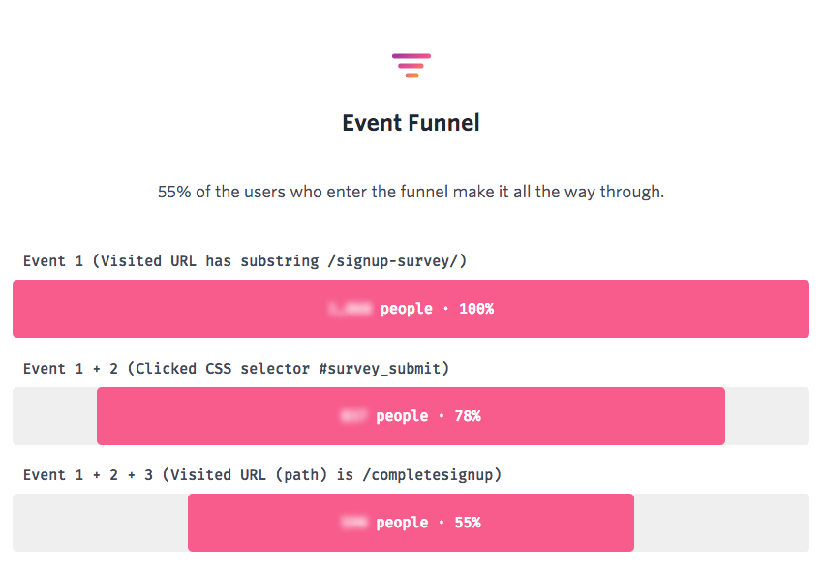
Task: Click the blurred people count in the 78% bar
Action: click(353, 416)
